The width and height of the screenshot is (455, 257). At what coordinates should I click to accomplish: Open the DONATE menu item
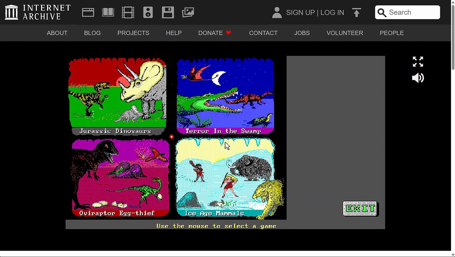coord(215,33)
